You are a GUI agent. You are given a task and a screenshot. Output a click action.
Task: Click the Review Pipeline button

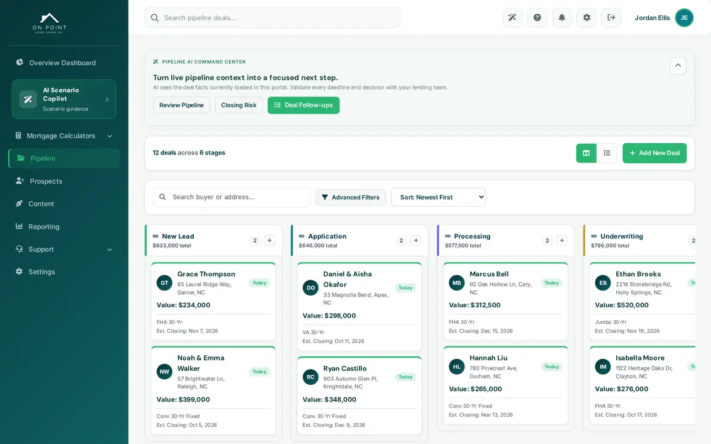[181, 105]
